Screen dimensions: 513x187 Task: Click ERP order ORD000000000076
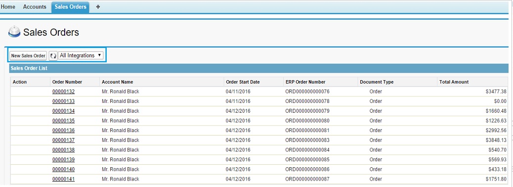coord(307,92)
